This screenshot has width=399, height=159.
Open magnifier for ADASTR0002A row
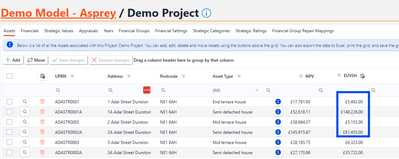(x=25, y=132)
